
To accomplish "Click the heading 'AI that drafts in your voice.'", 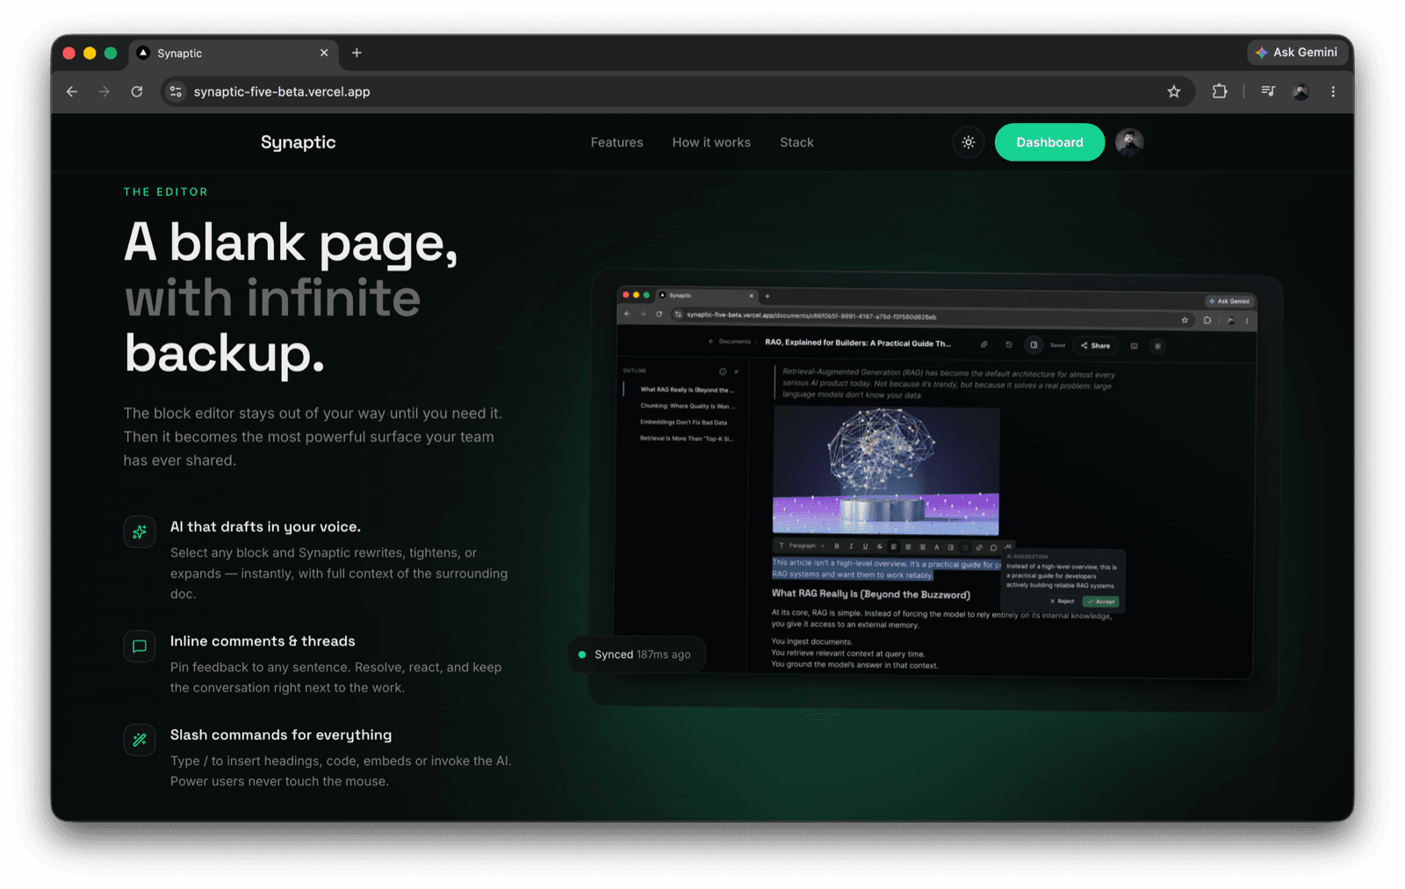I will pos(265,527).
